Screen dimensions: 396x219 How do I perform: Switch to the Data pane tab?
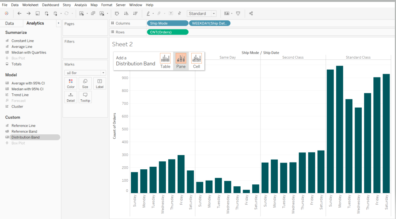coord(9,23)
